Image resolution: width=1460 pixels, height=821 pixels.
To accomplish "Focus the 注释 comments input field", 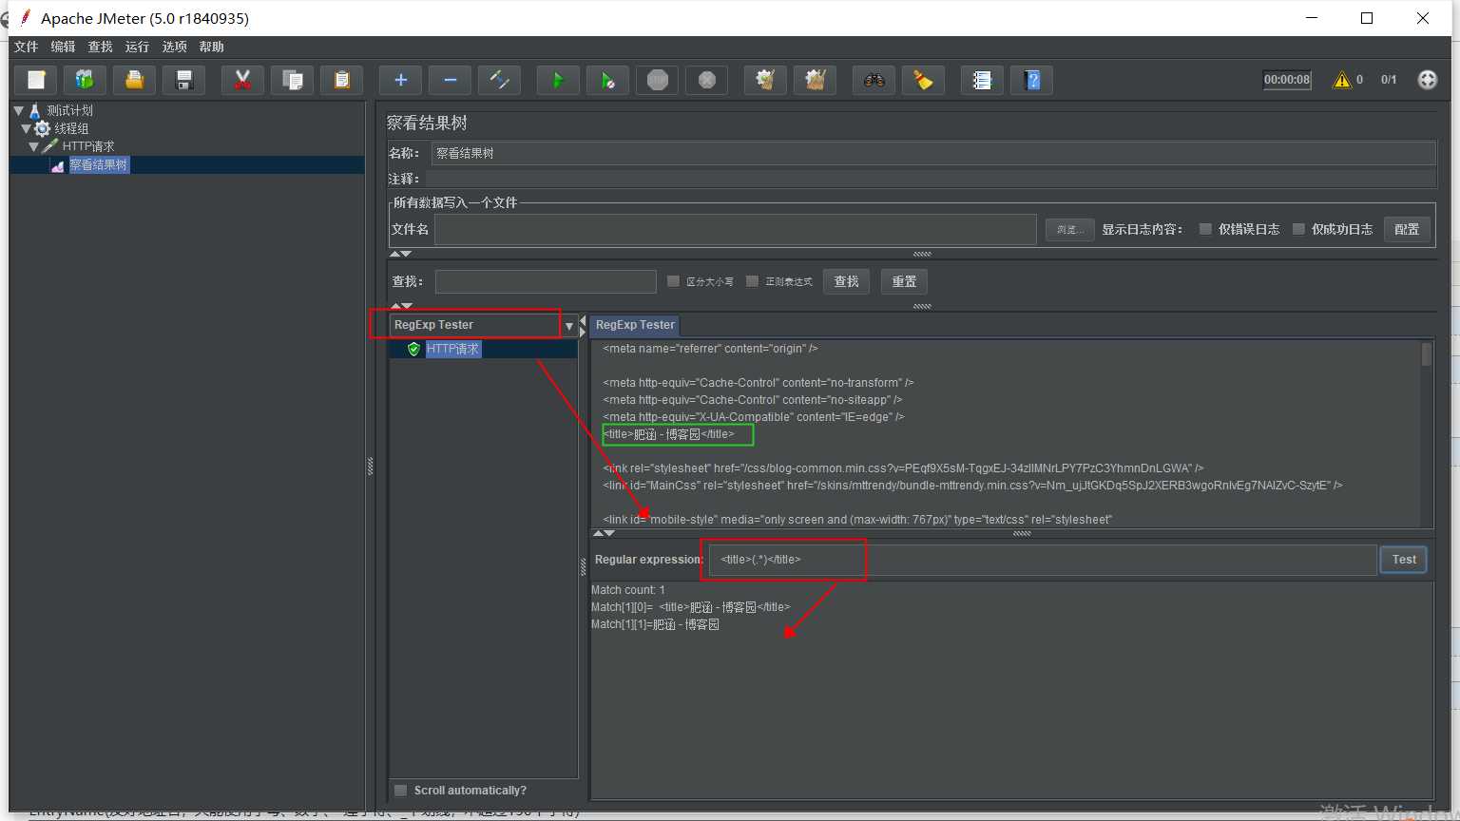I will click(x=931, y=179).
